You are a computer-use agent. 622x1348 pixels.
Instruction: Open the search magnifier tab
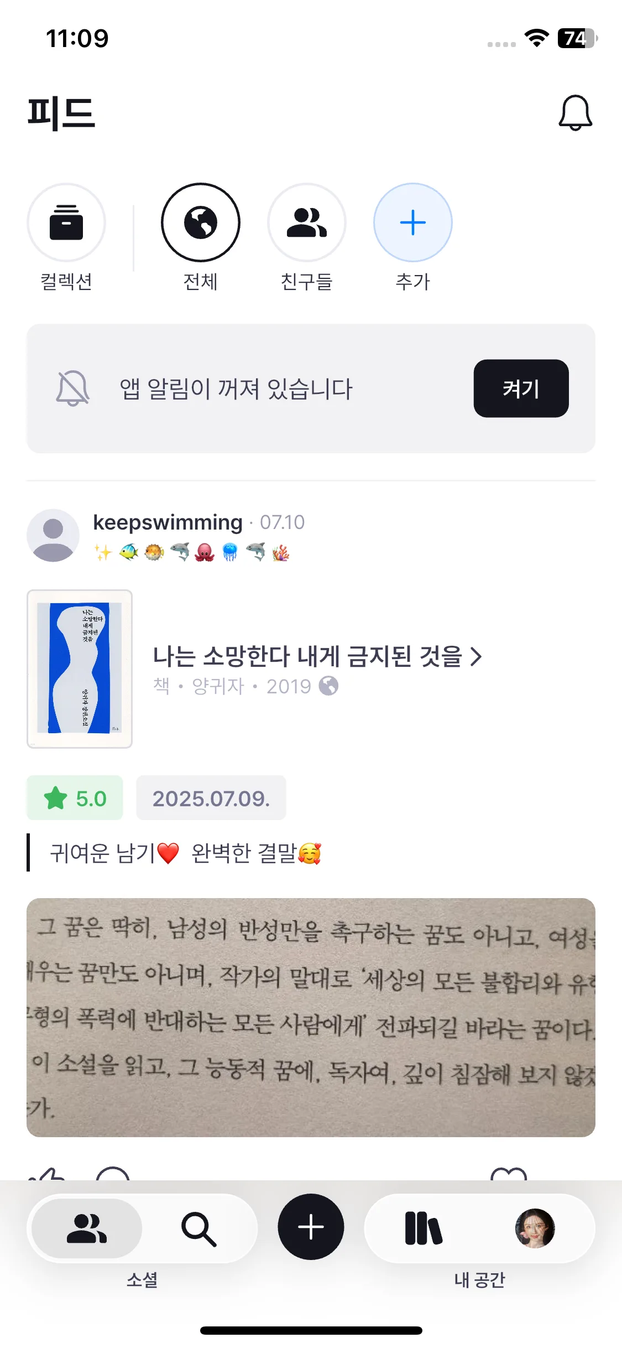coord(199,1228)
